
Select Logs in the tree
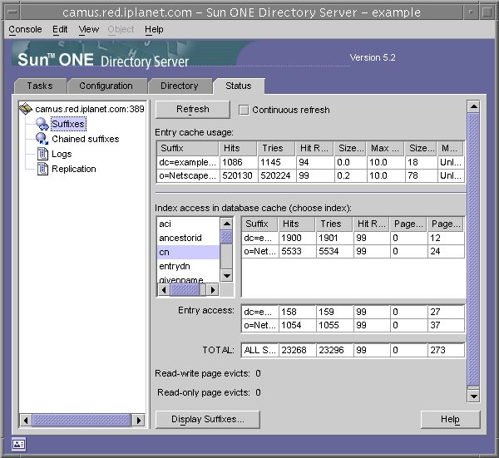point(62,154)
